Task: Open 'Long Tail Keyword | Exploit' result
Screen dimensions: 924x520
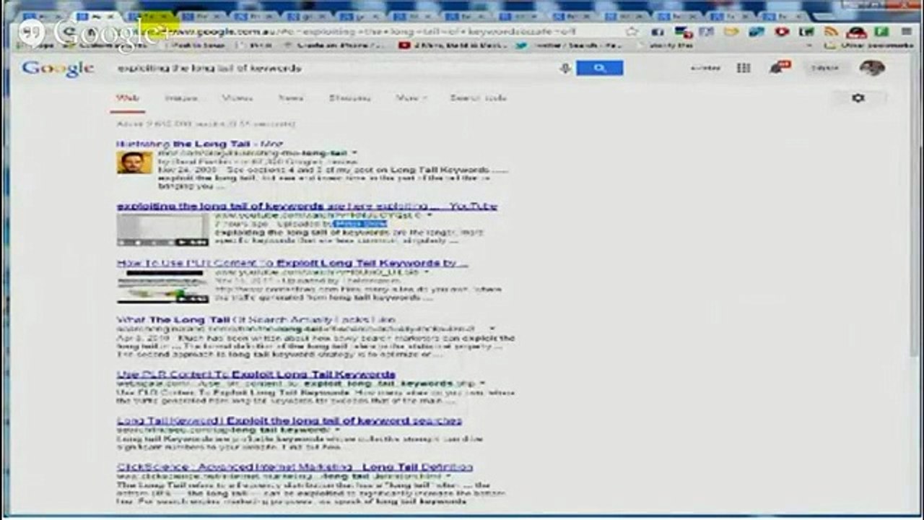Action: [x=289, y=420]
